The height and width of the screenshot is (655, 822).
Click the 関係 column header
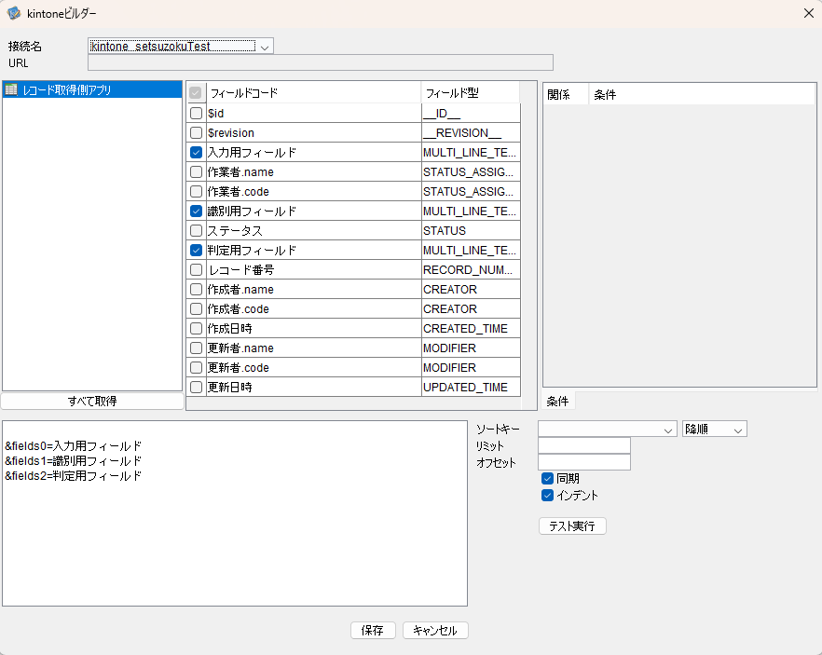pyautogui.click(x=566, y=94)
